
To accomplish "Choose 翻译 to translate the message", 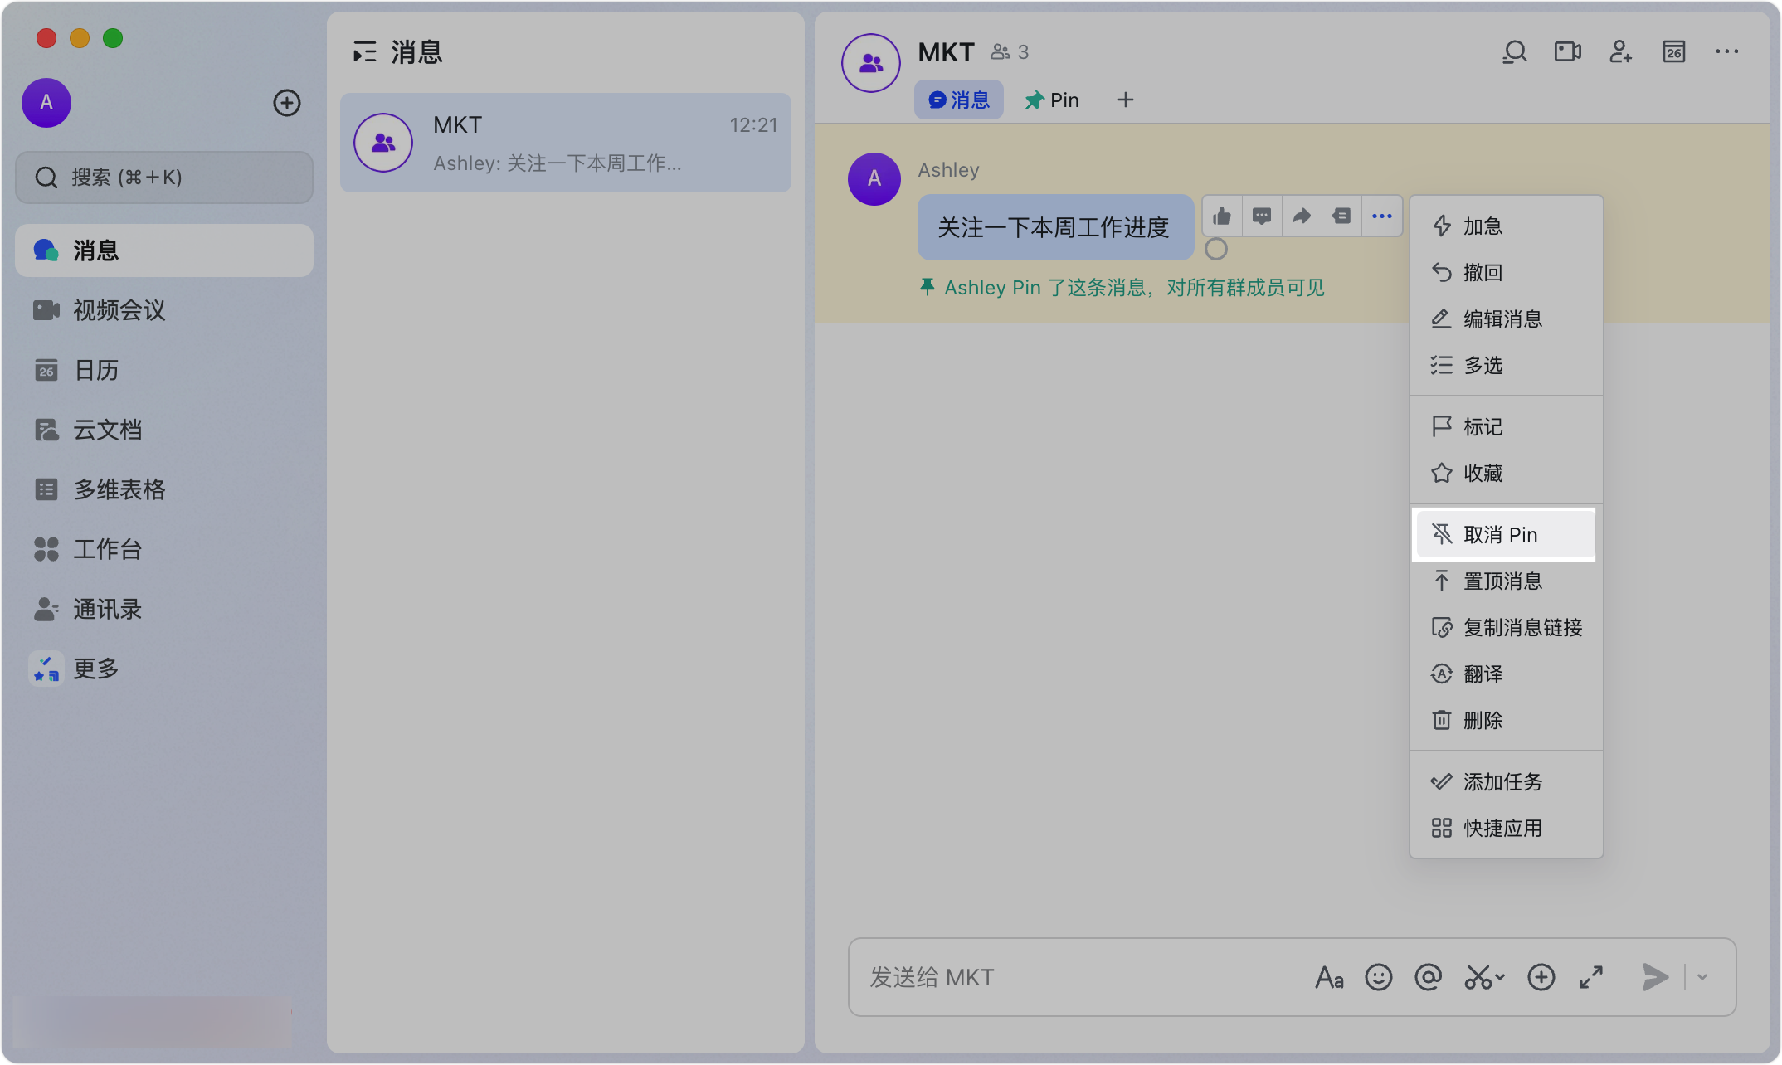I will click(1507, 674).
